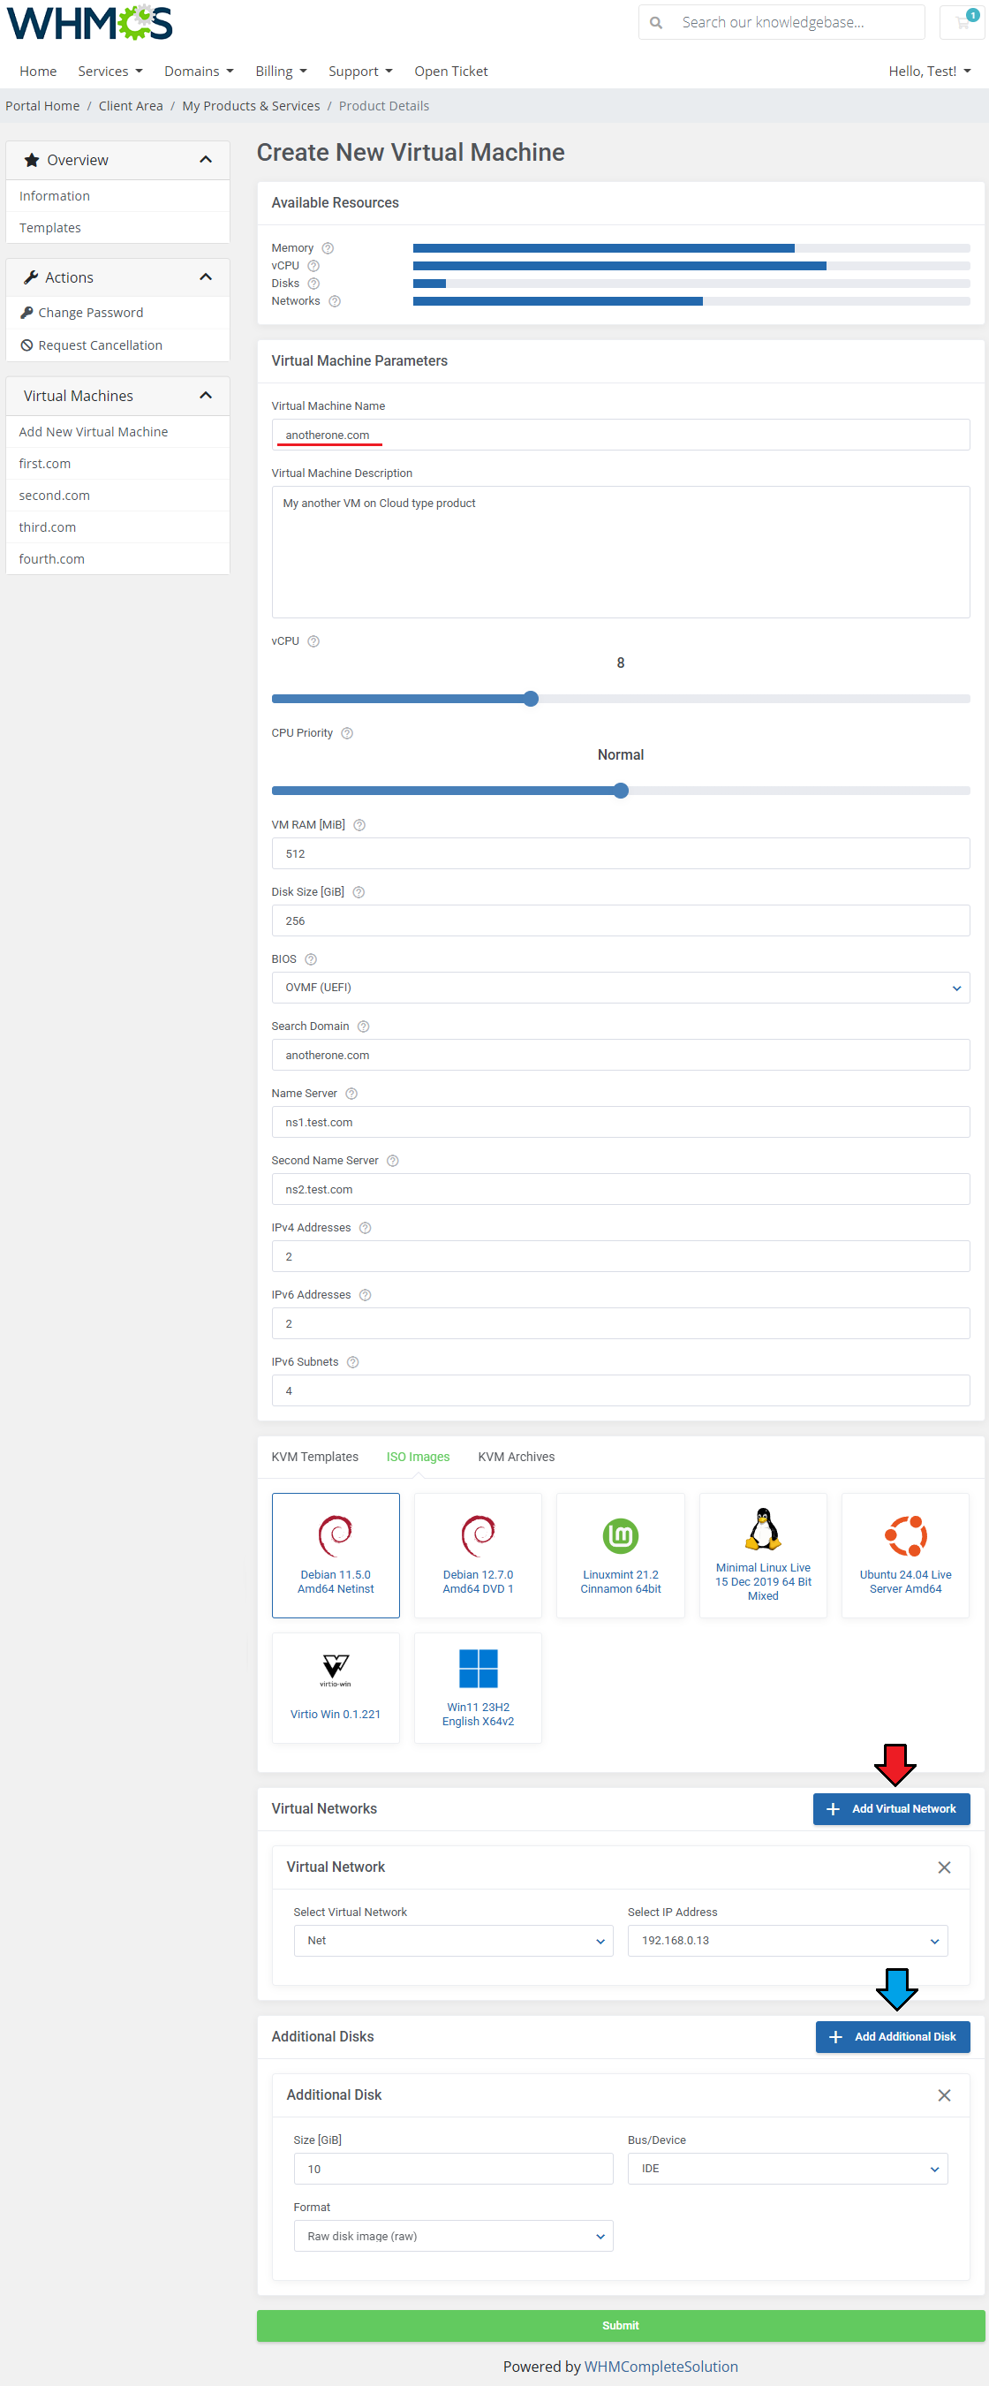This screenshot has height=2386, width=989.
Task: Click the knowledgebase search magnifier icon
Action: click(655, 22)
